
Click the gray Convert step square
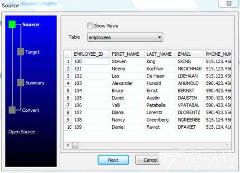12,110
